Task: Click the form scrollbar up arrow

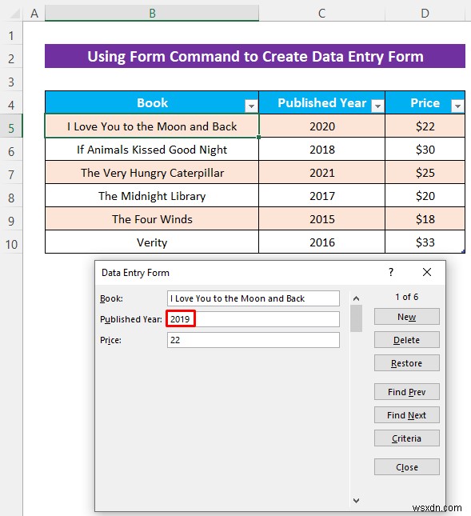Action: pos(356,298)
